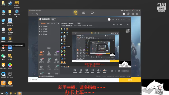Go back with WeGame back arrow
The height and width of the screenshot is (95, 169).
(33, 14)
